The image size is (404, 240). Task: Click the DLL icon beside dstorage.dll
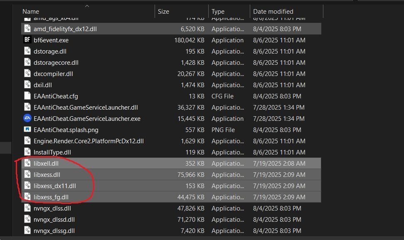27,51
